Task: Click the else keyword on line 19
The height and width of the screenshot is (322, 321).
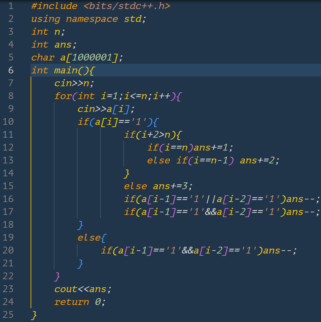Action: click(x=89, y=237)
